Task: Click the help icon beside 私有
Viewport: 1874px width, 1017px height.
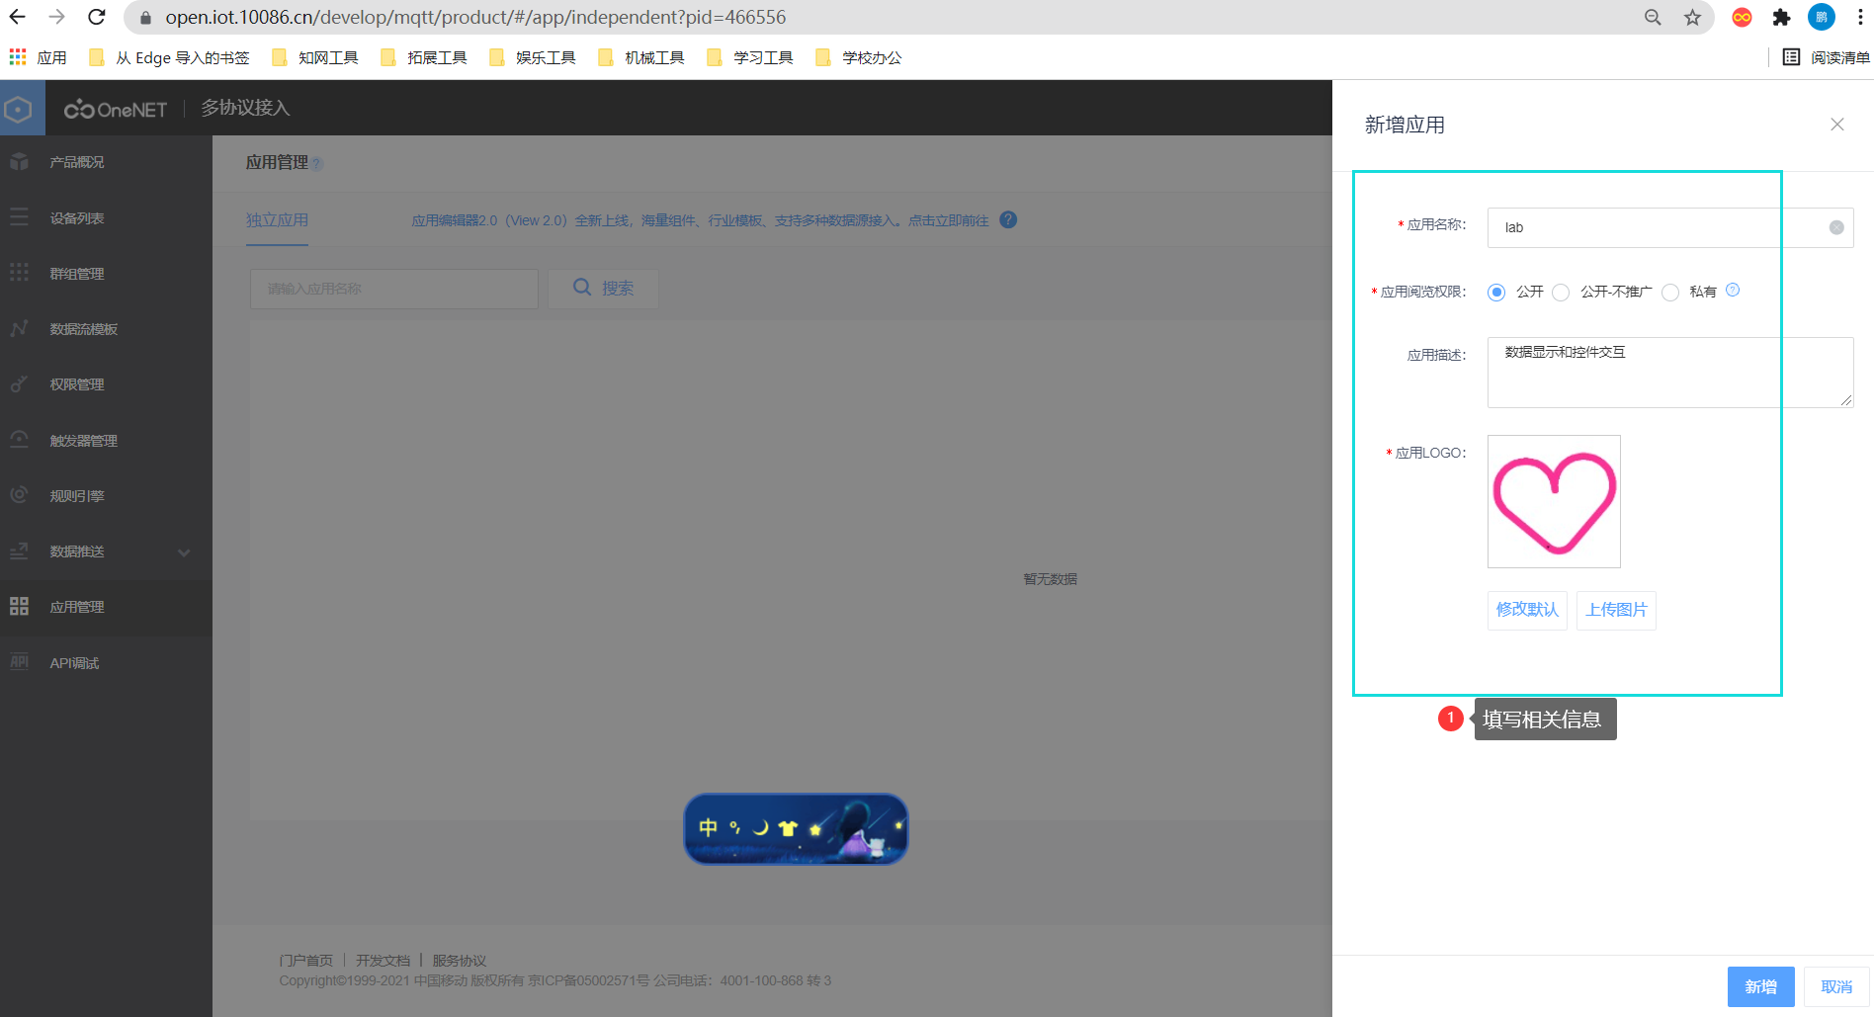Action: tap(1733, 290)
